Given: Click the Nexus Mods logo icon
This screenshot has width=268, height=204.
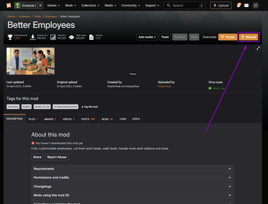Looking at the screenshot, I should tap(9, 5).
